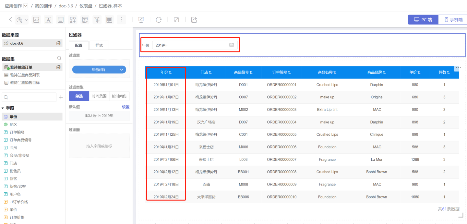Select the 单选 filter type
This screenshot has width=467, height=224.
click(x=79, y=96)
